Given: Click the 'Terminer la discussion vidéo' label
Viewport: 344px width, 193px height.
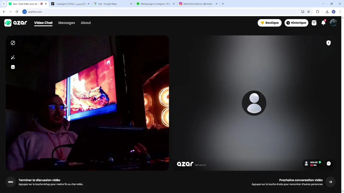Looking at the screenshot, I should tap(39, 180).
